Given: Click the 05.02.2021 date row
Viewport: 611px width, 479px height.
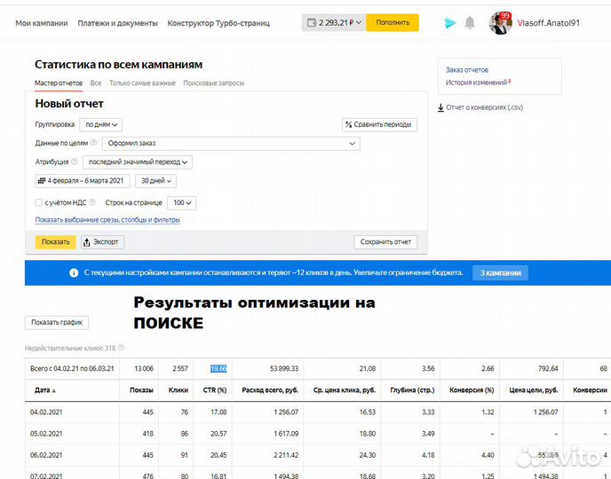Looking at the screenshot, I should coord(46,434).
